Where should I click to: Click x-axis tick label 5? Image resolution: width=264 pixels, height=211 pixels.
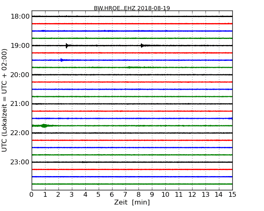(99, 195)
